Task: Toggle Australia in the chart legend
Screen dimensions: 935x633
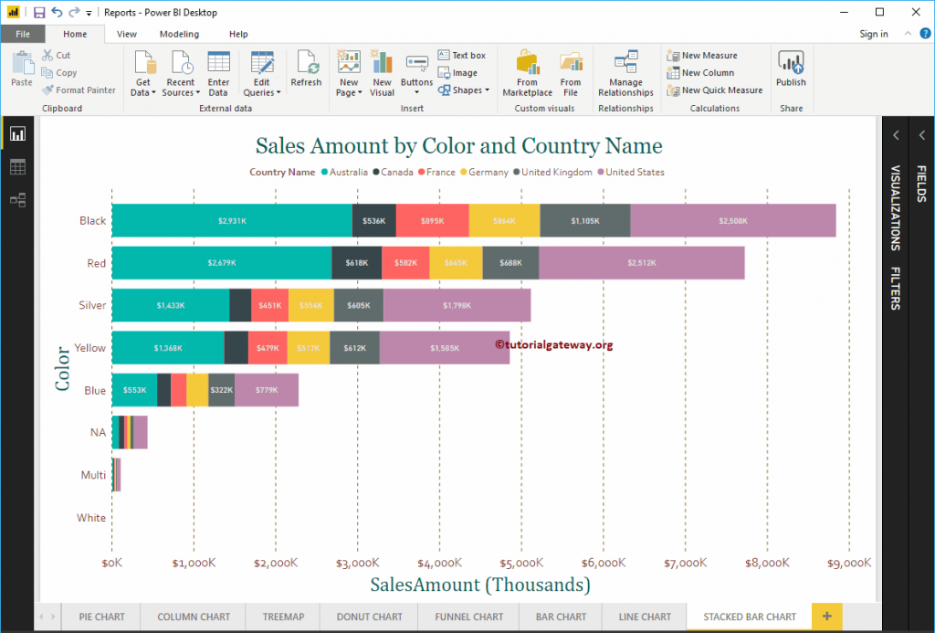Action: (347, 172)
